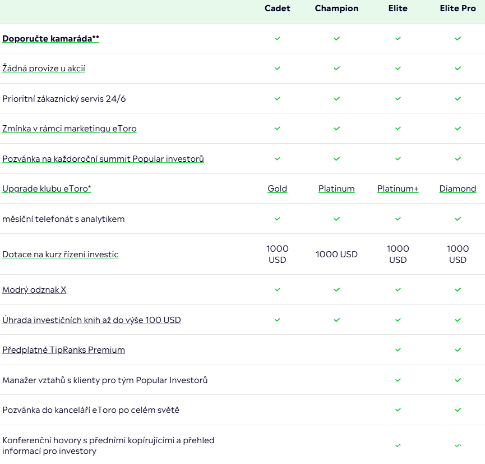This screenshot has height=464, width=485.
Task: Click the Elite Pro column header
Action: [x=458, y=8]
